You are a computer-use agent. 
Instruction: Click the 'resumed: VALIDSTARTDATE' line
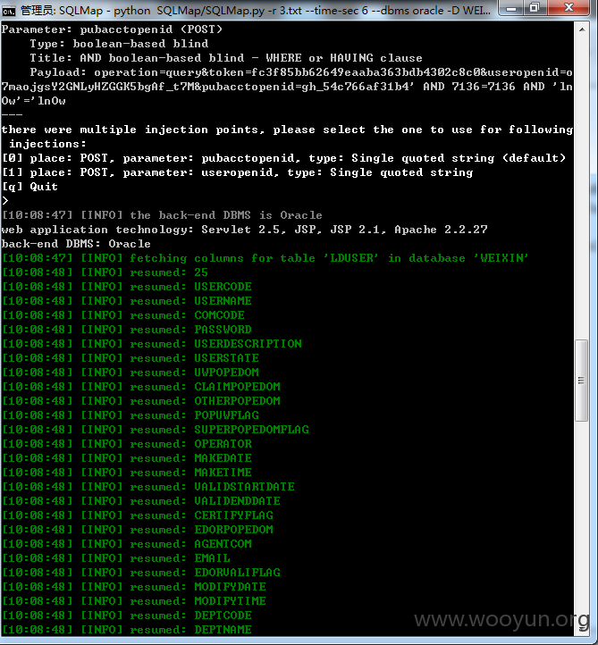[148, 487]
